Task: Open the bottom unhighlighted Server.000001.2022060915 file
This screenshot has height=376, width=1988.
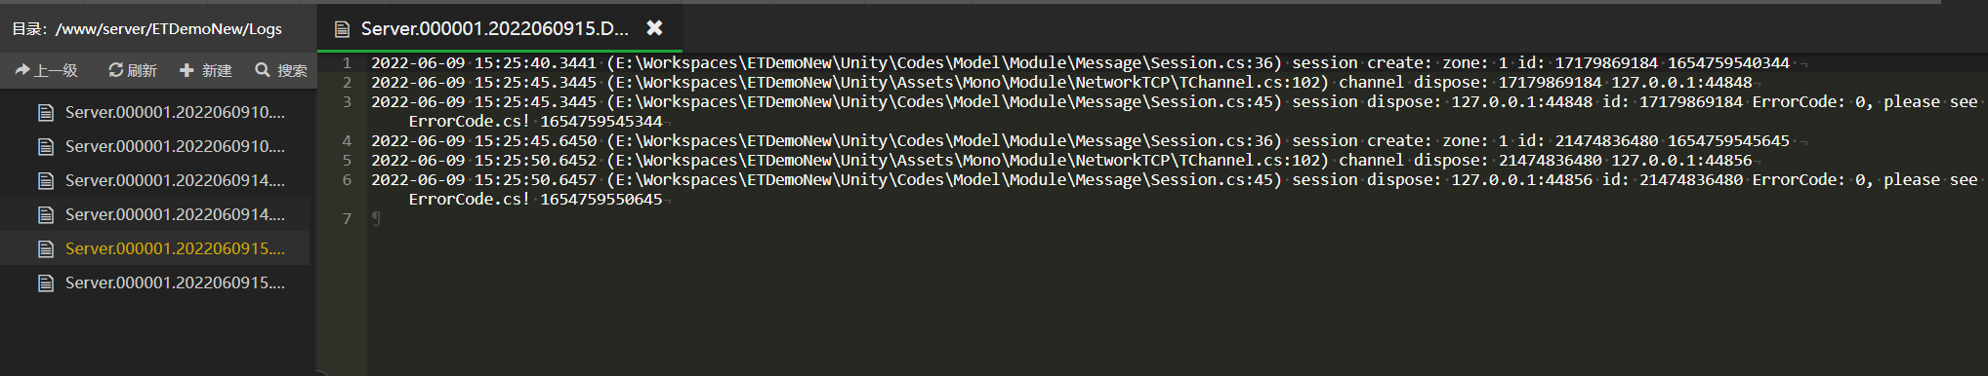Action: pyautogui.click(x=175, y=282)
